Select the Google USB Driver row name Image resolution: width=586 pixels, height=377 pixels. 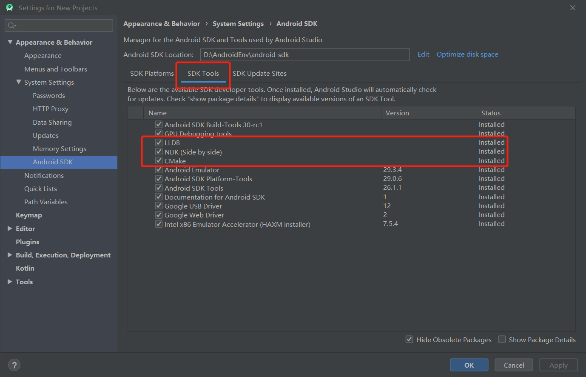(x=193, y=206)
